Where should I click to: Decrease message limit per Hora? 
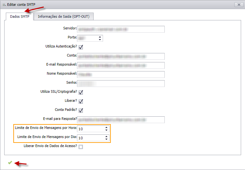[x=106, y=130]
